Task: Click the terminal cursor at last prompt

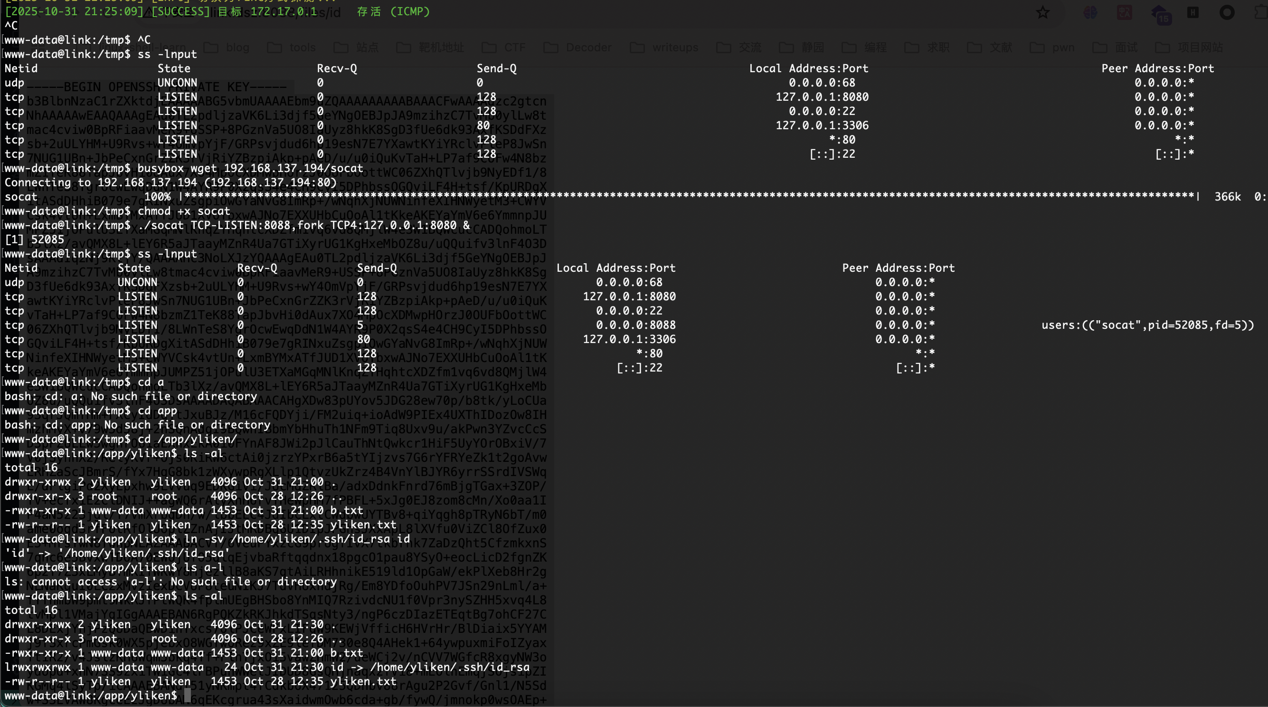Action: (x=187, y=695)
